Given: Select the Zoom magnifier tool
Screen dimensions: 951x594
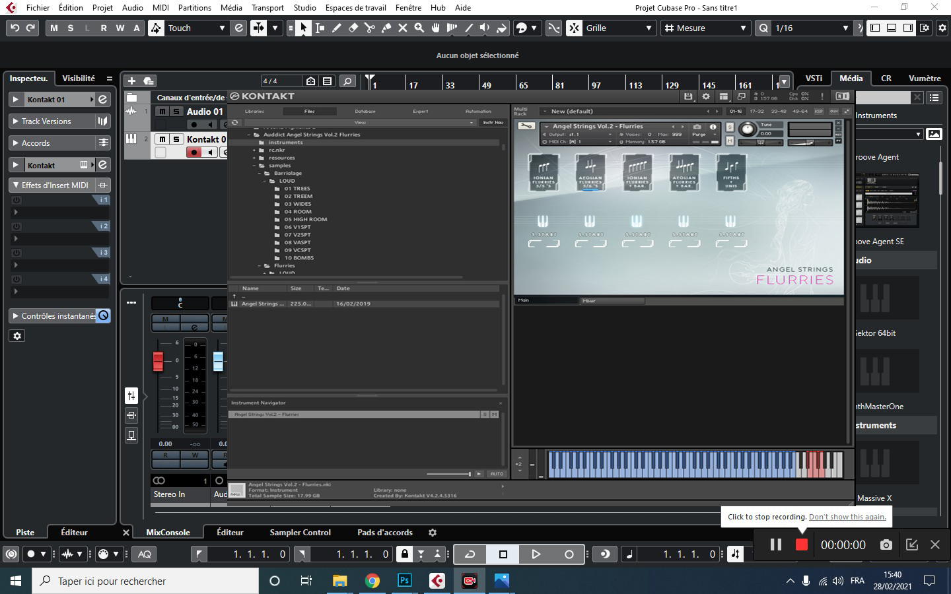Looking at the screenshot, I should tap(419, 28).
